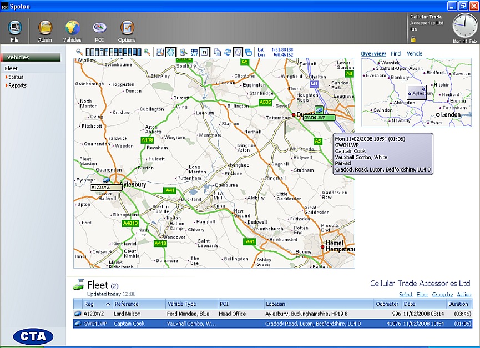
Task: Click the zoom out magnifier icon
Action: pyautogui.click(x=80, y=52)
